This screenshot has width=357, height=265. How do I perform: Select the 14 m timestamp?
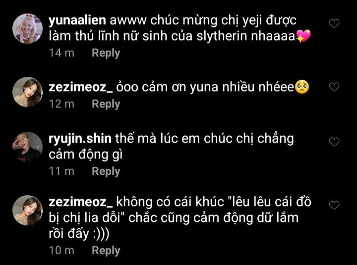pos(61,53)
